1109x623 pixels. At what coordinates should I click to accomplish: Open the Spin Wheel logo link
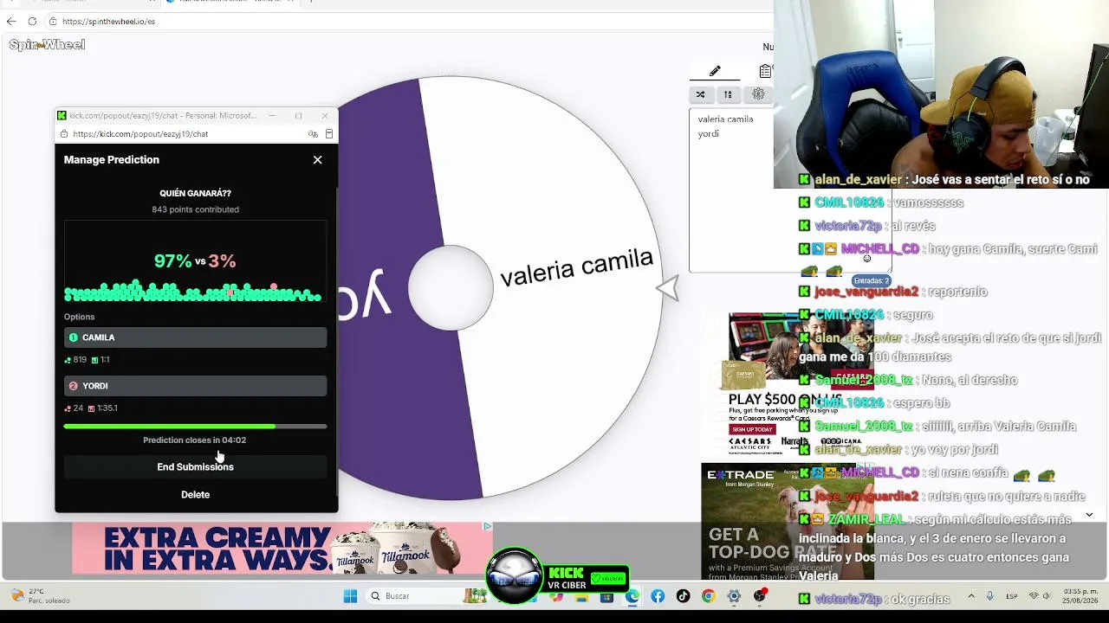[x=47, y=45]
